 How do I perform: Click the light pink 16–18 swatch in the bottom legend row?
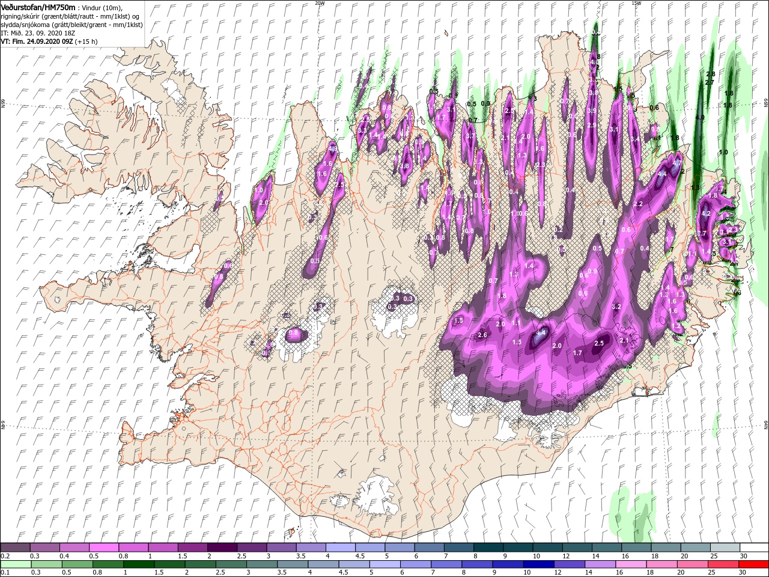[631, 564]
